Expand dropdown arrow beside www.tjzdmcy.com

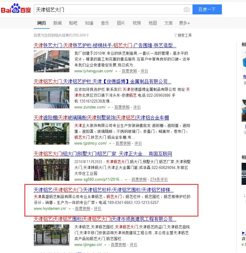tap(110, 143)
